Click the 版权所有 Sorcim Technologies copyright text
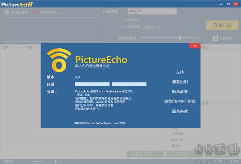 tap(100, 123)
